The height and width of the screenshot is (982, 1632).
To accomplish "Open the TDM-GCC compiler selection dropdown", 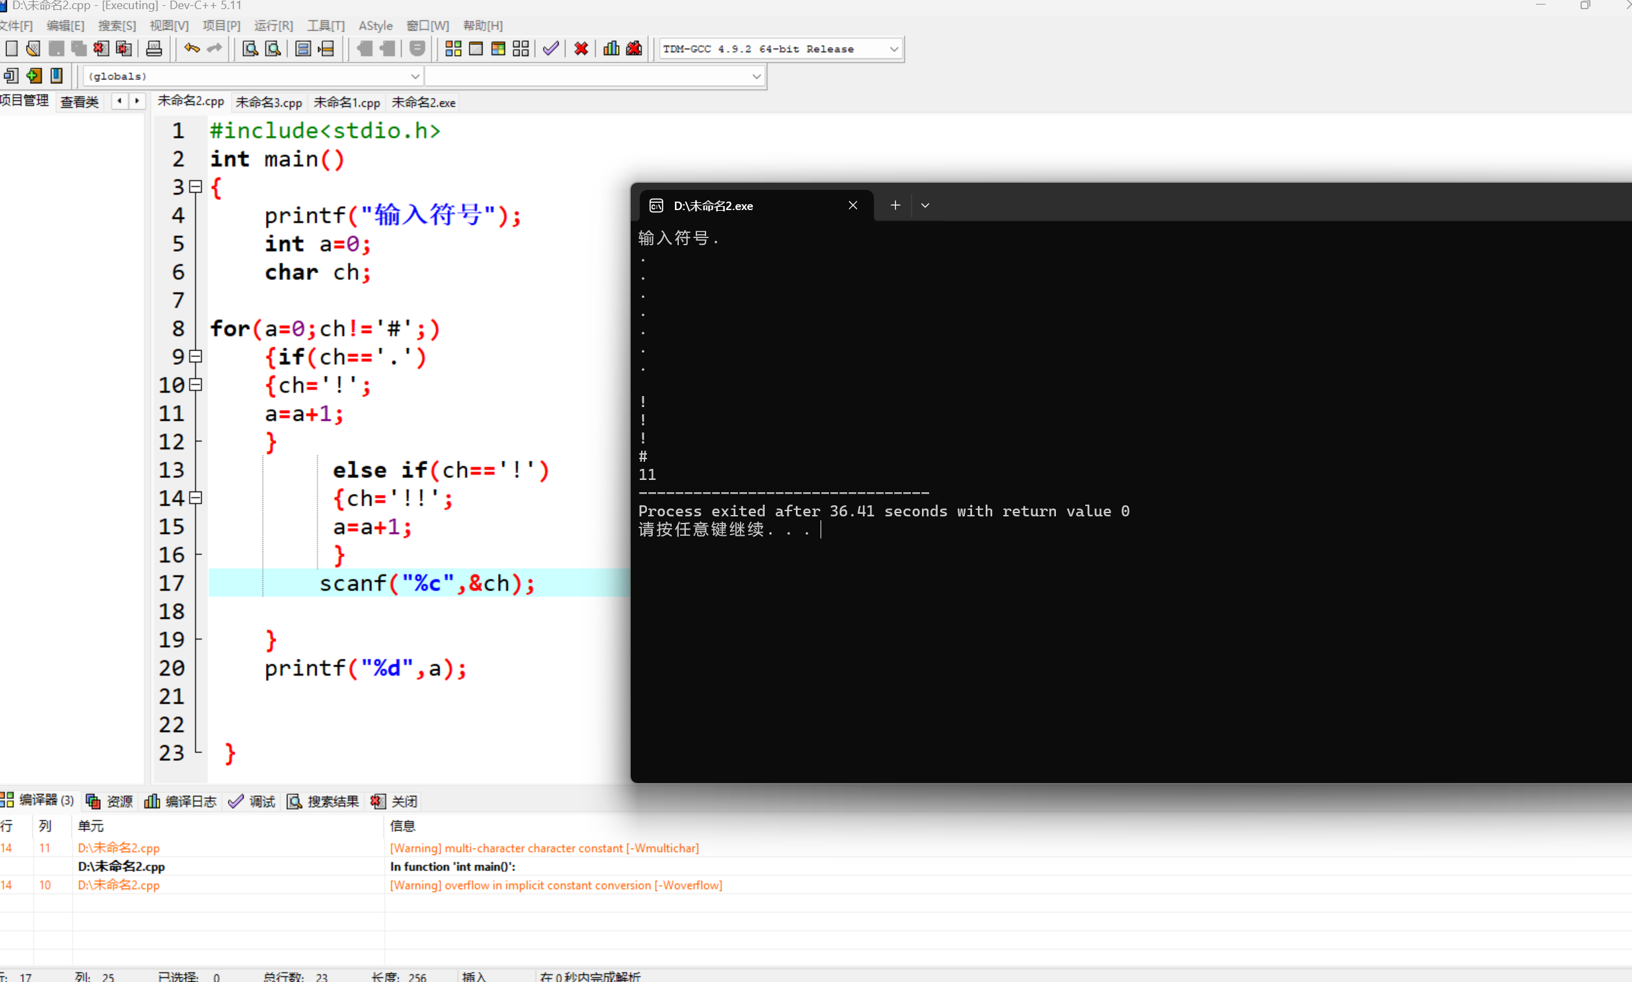I will (893, 49).
